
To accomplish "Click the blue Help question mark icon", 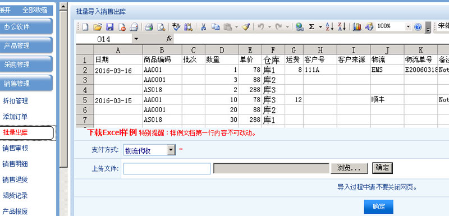I will [418, 27].
